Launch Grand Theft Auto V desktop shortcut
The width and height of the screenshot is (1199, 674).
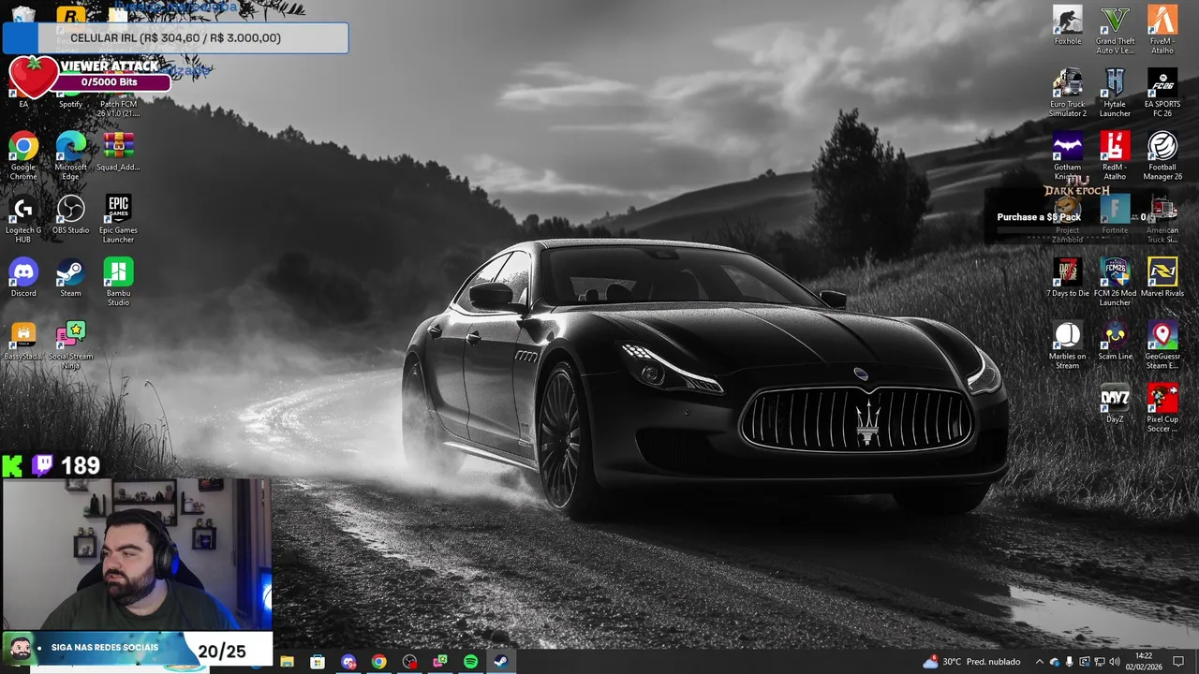pos(1115,29)
